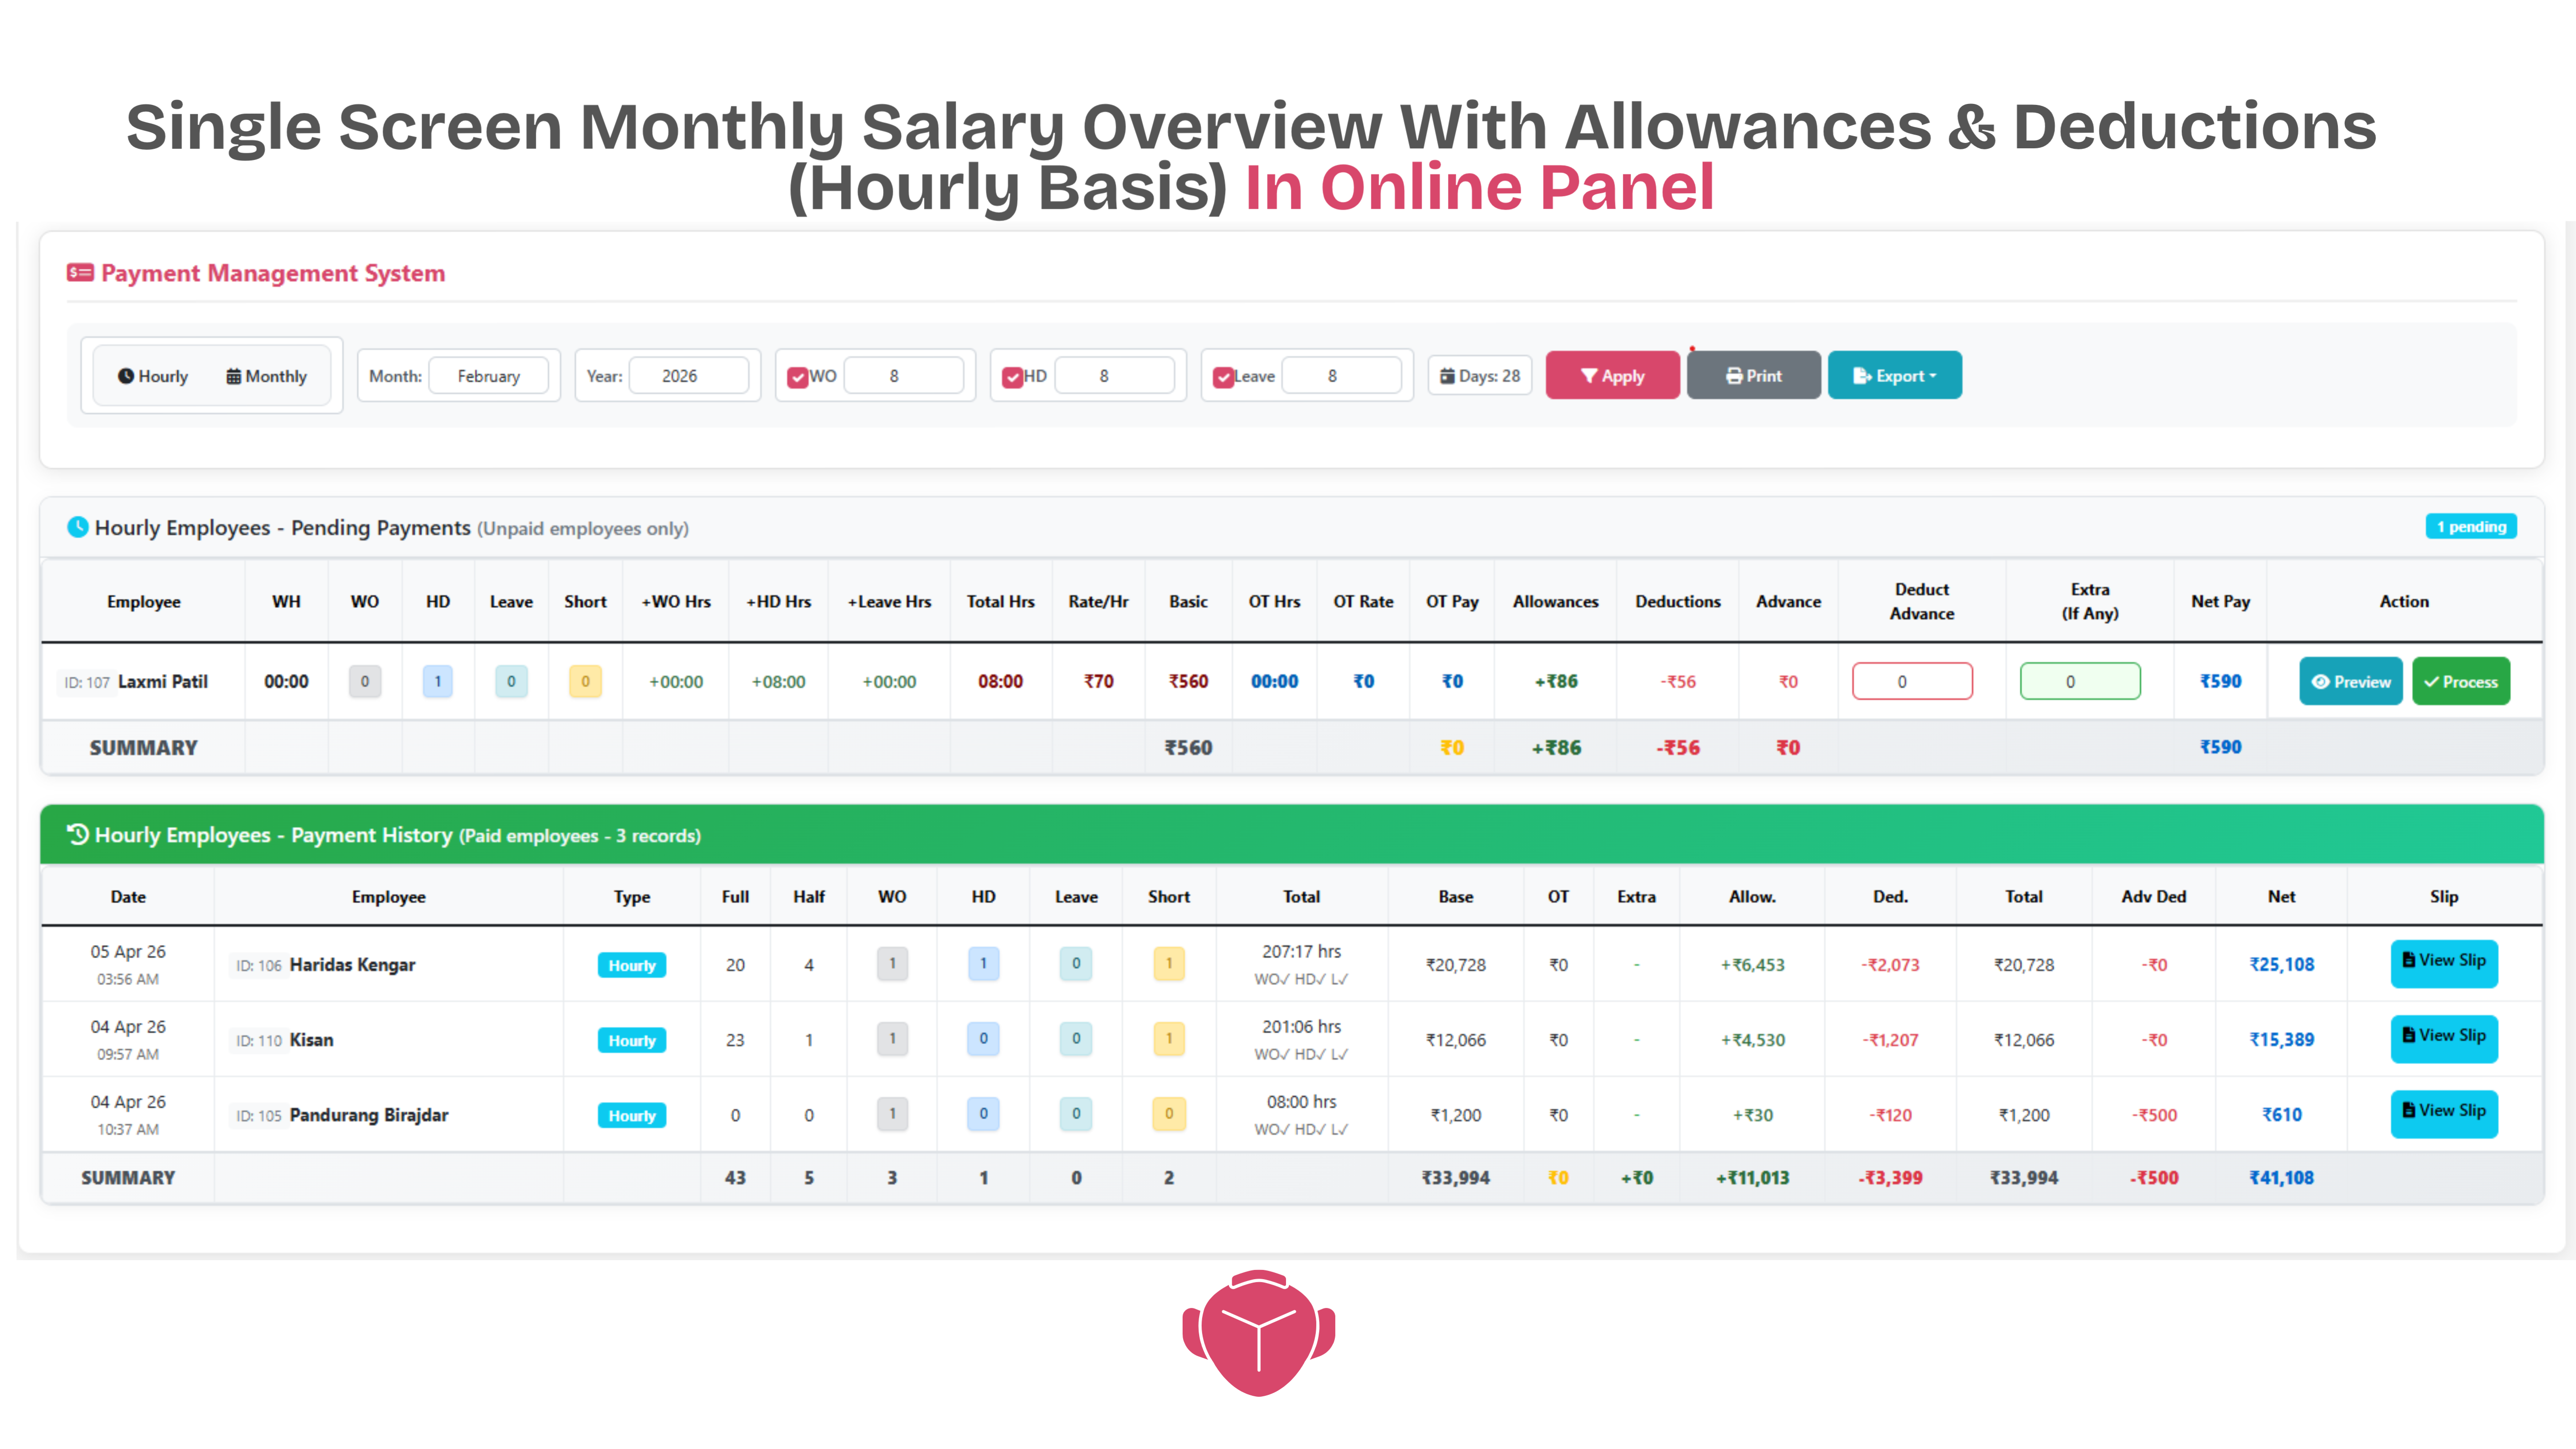2576x1449 pixels.
Task: Expand the Export dropdown menu
Action: [x=1895, y=375]
